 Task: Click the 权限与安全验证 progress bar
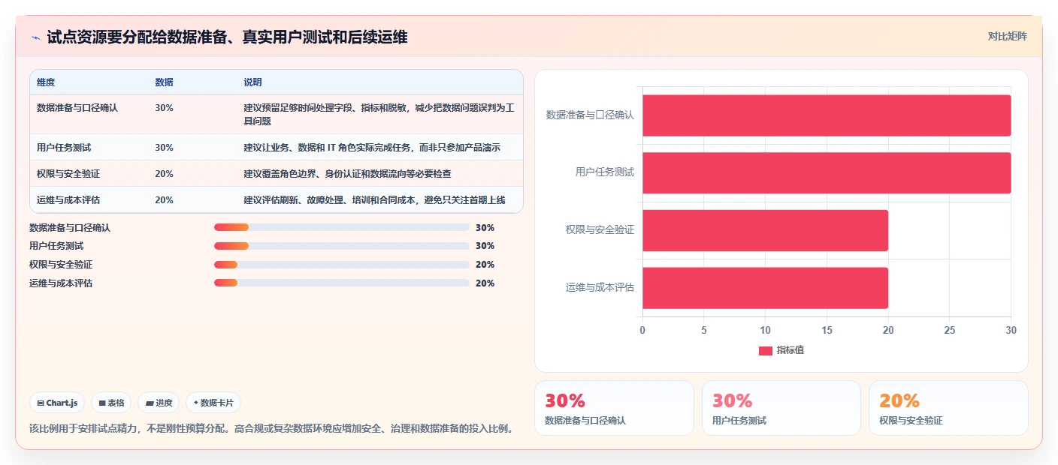coord(342,265)
